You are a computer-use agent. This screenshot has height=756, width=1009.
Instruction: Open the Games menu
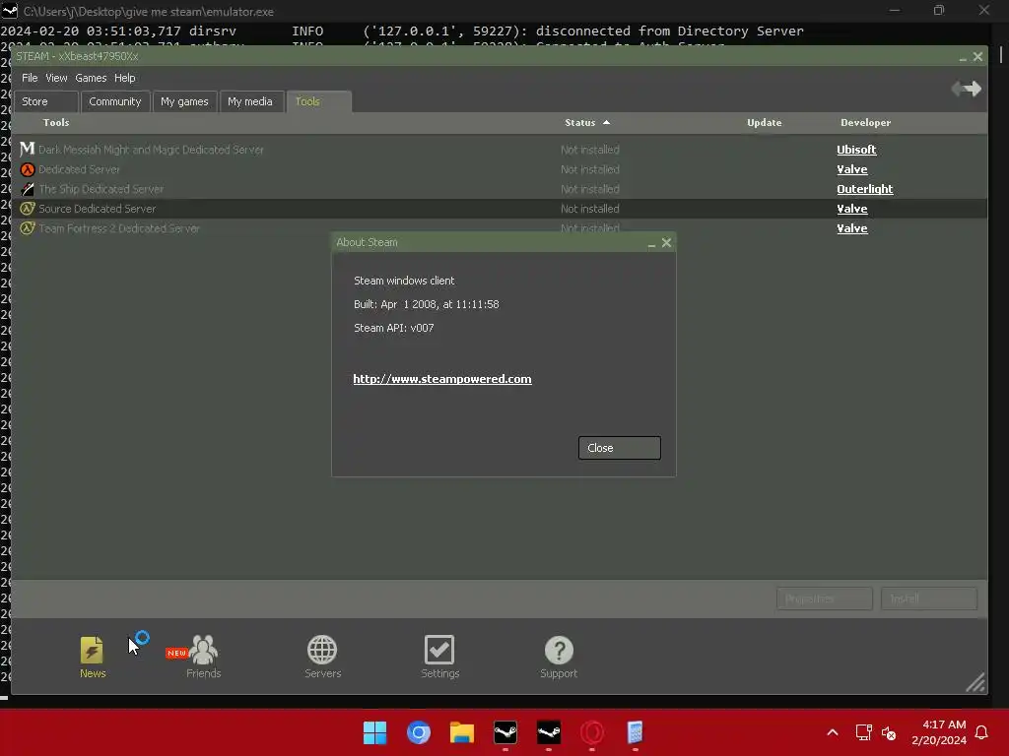tap(91, 78)
